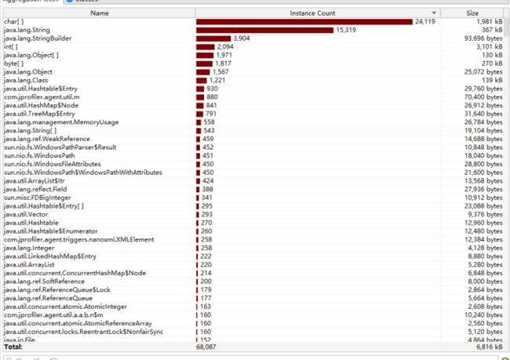Select the java.lang.Integer row
The height and width of the screenshot is (360, 510).
[253, 248]
